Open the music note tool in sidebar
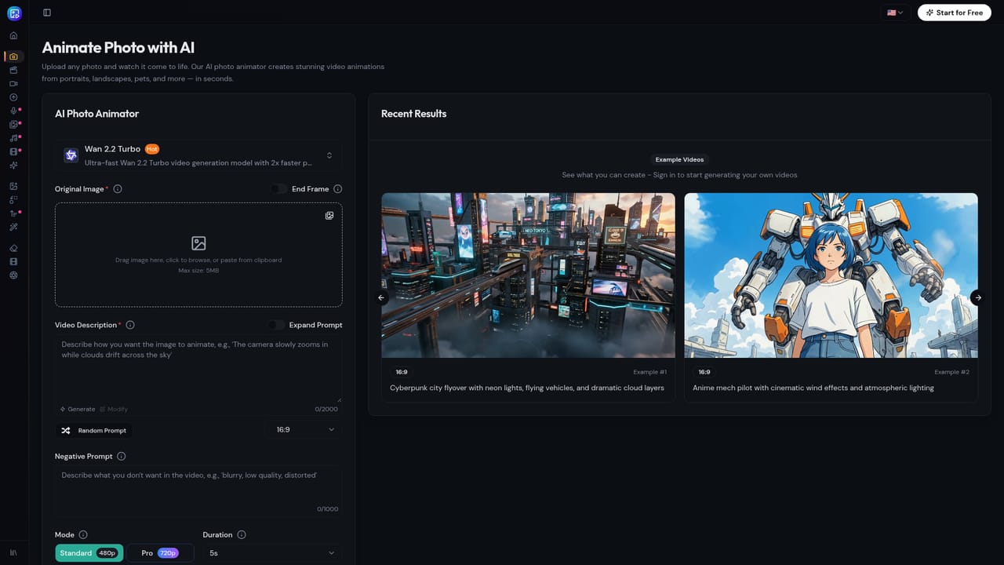The image size is (1004, 565). 13,138
